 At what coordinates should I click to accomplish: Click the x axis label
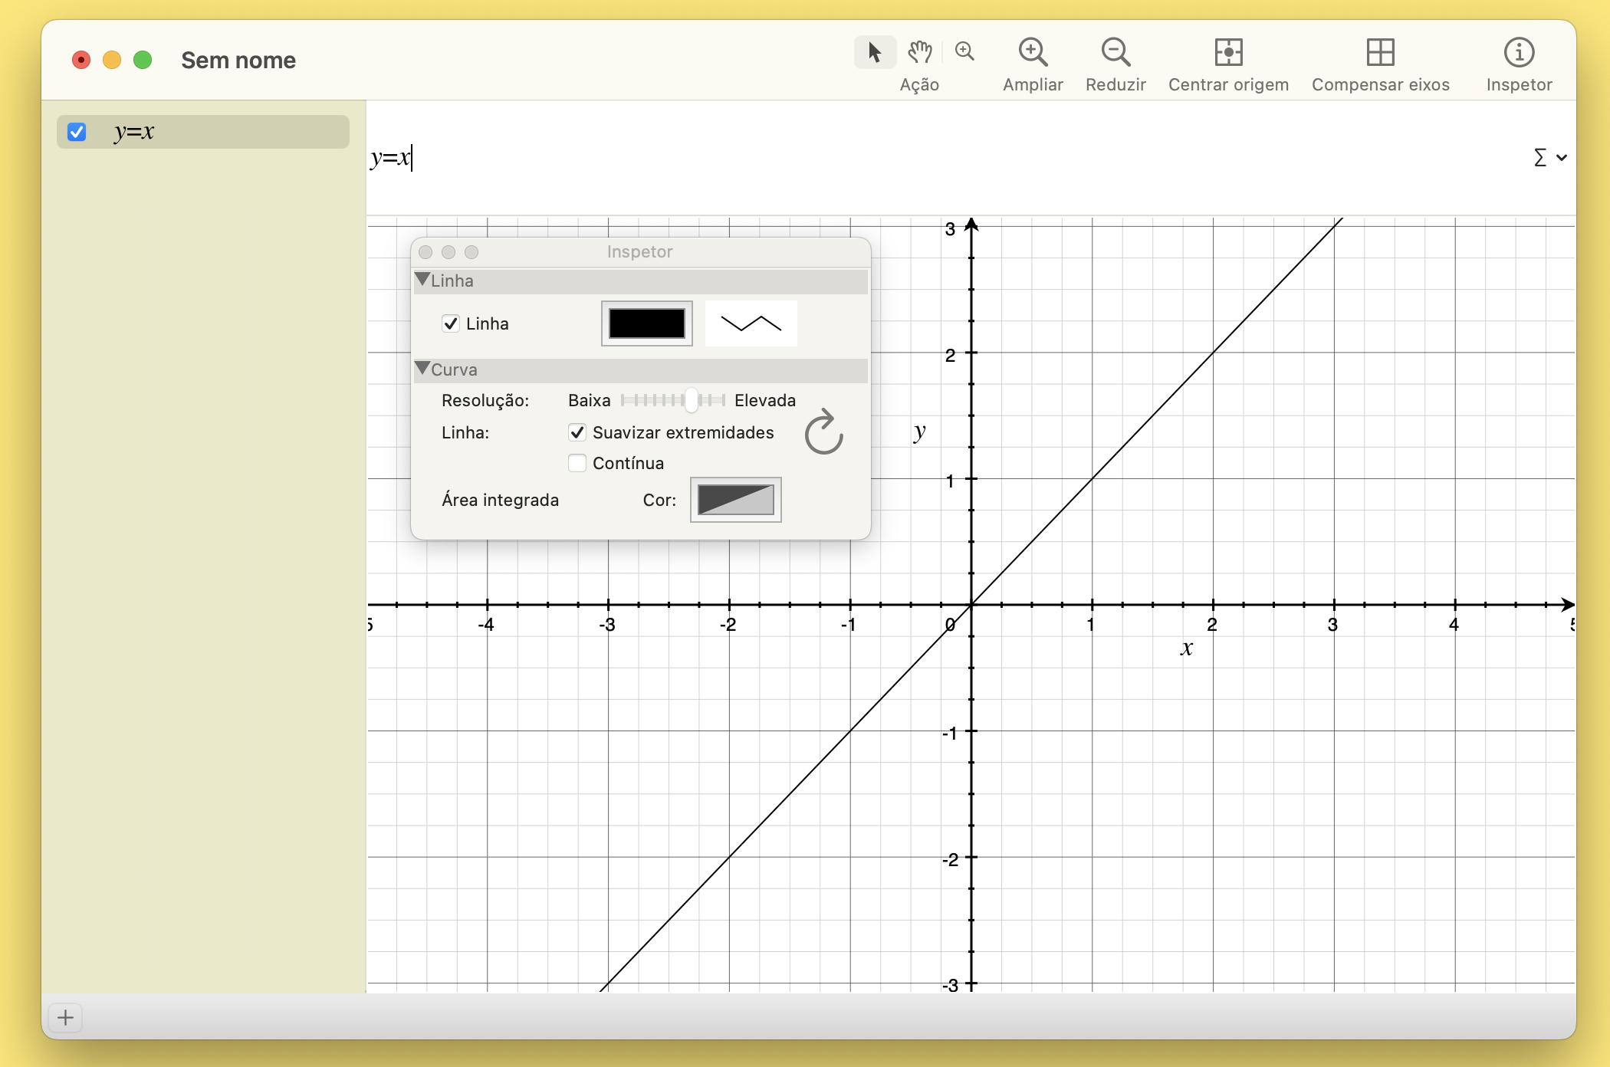pyautogui.click(x=1186, y=648)
